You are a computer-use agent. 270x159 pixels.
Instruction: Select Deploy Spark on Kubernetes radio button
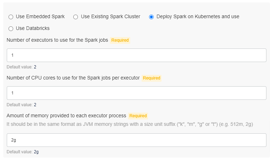tap(152, 17)
